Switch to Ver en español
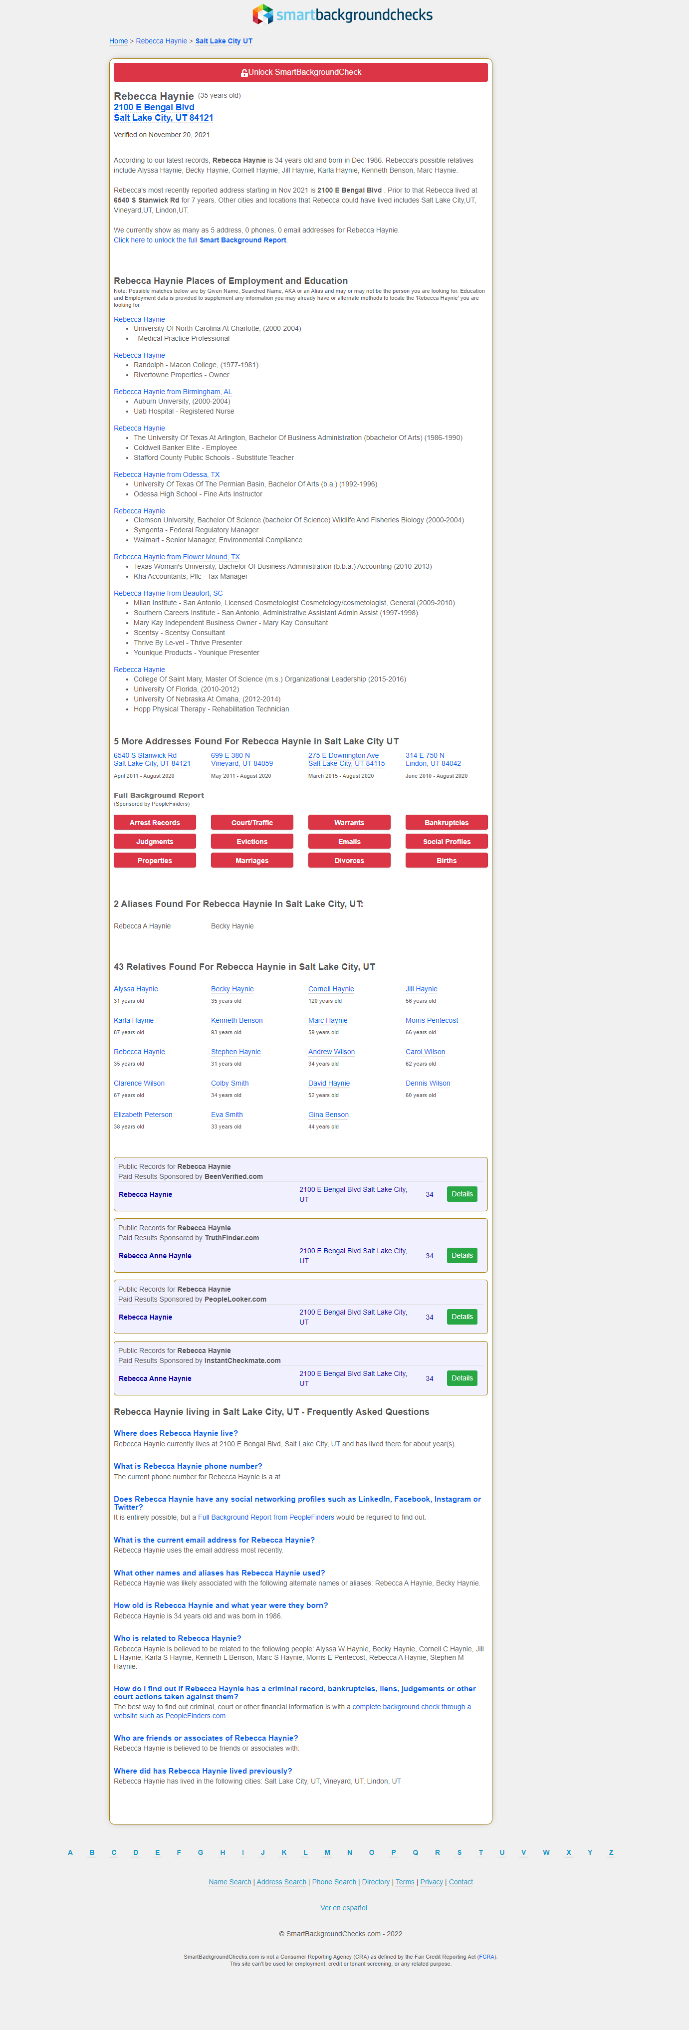This screenshot has height=2030, width=689. pos(344,1908)
